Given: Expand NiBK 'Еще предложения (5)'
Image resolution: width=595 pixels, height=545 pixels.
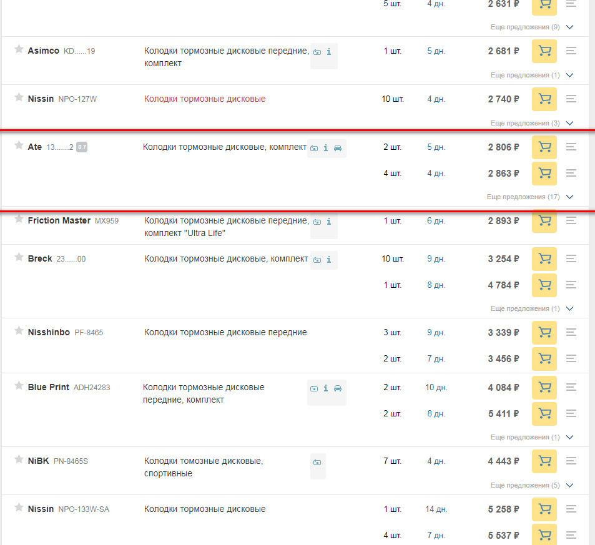Looking at the screenshot, I should [532, 486].
